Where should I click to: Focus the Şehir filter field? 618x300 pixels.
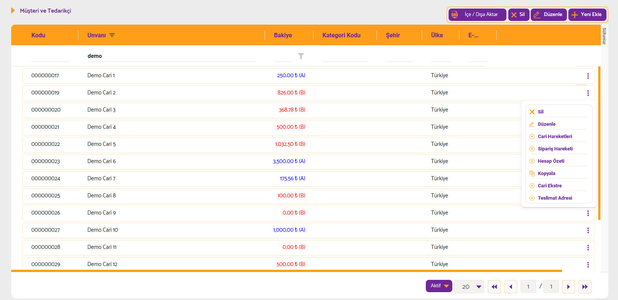[399, 56]
